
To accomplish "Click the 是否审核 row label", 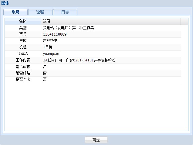I will tap(23, 67).
